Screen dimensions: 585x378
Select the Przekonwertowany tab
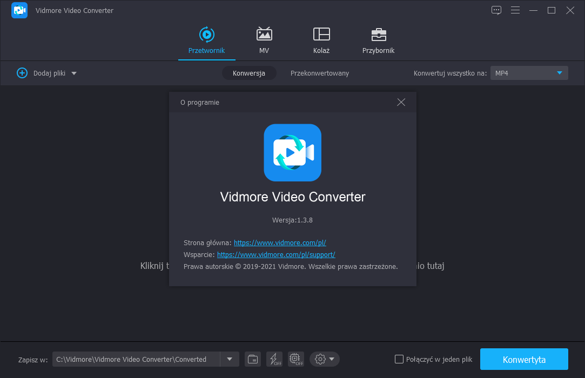[x=320, y=73]
